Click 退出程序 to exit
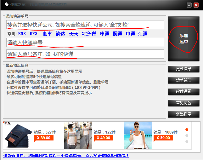Screen dimensions: 203x160 pos(184,114)
